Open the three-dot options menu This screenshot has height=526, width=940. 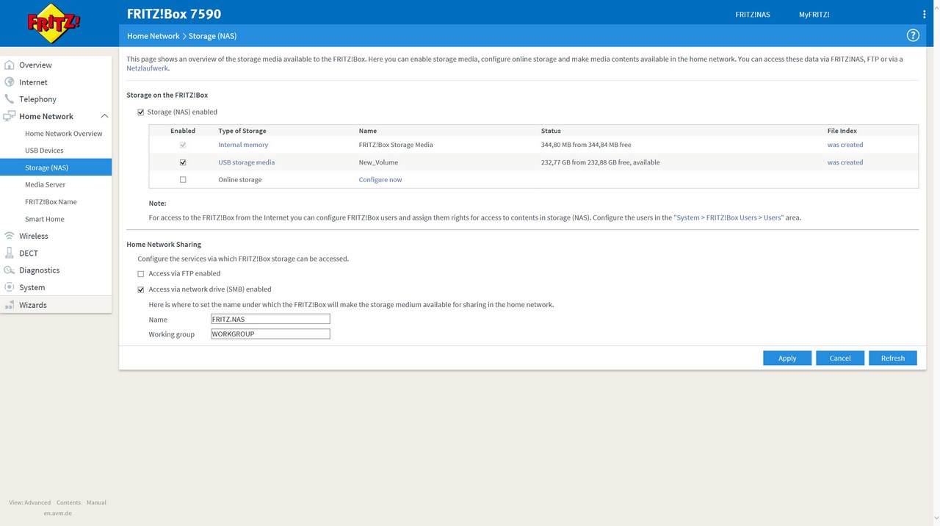(925, 14)
